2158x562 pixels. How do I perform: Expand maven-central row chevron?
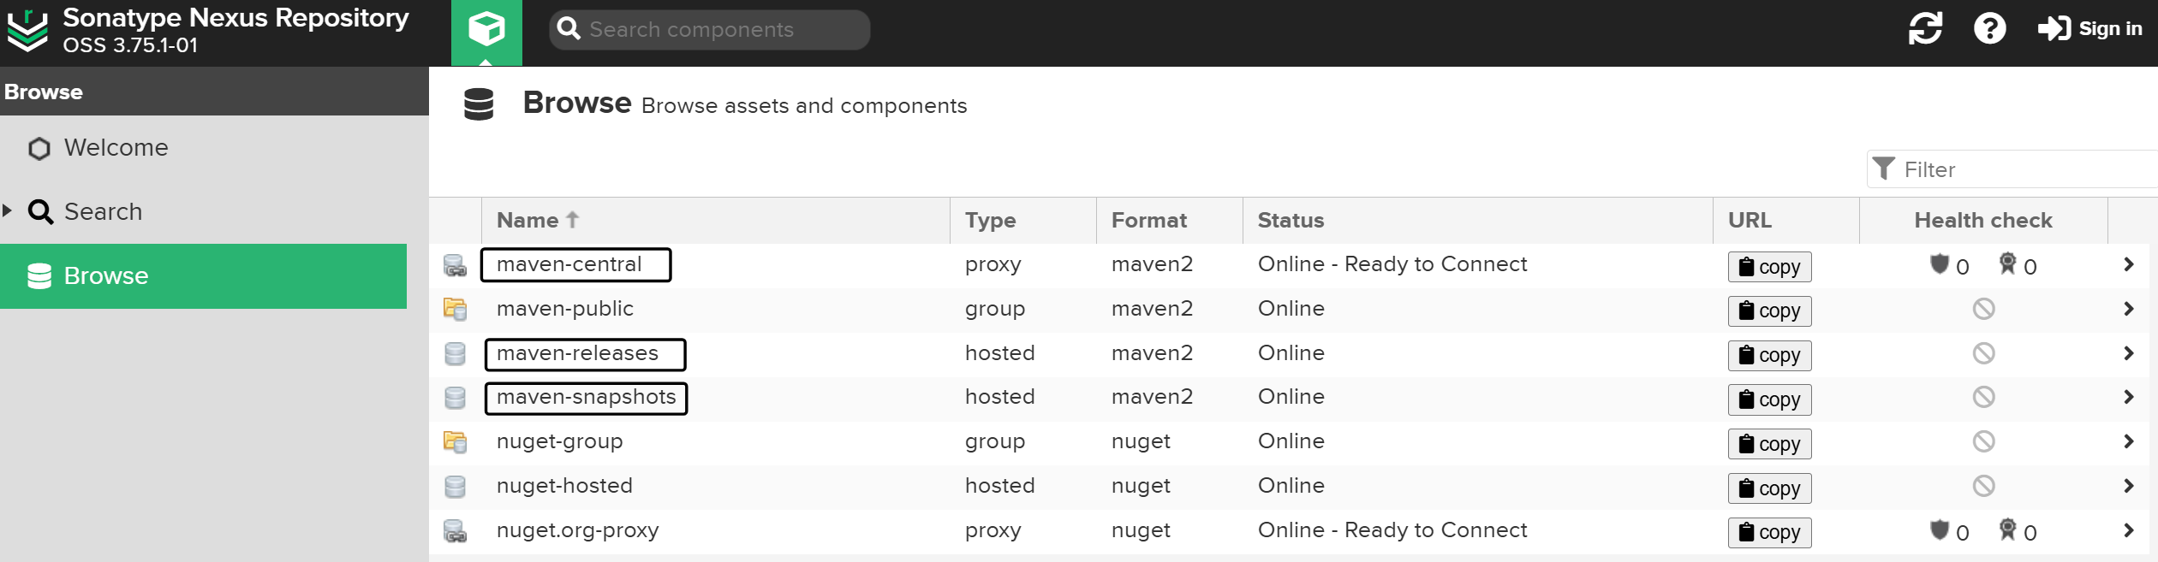coord(2129,264)
